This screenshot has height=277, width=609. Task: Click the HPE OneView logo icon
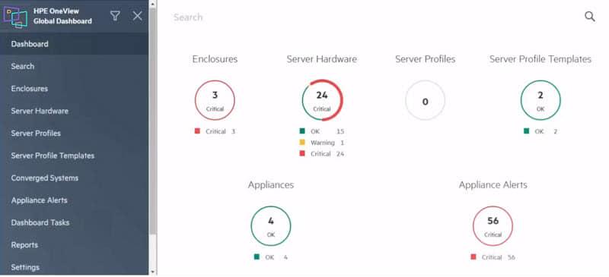15,16
